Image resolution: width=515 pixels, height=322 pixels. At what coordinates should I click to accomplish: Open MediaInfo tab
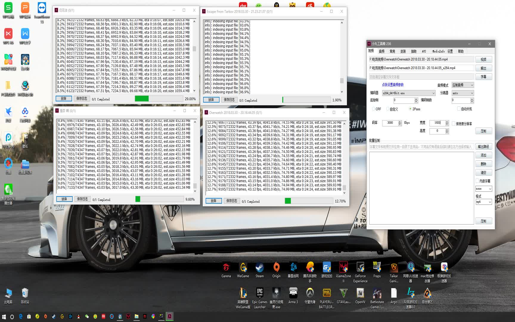coord(438,51)
